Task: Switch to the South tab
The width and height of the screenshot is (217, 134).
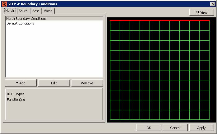Action: point(23,11)
